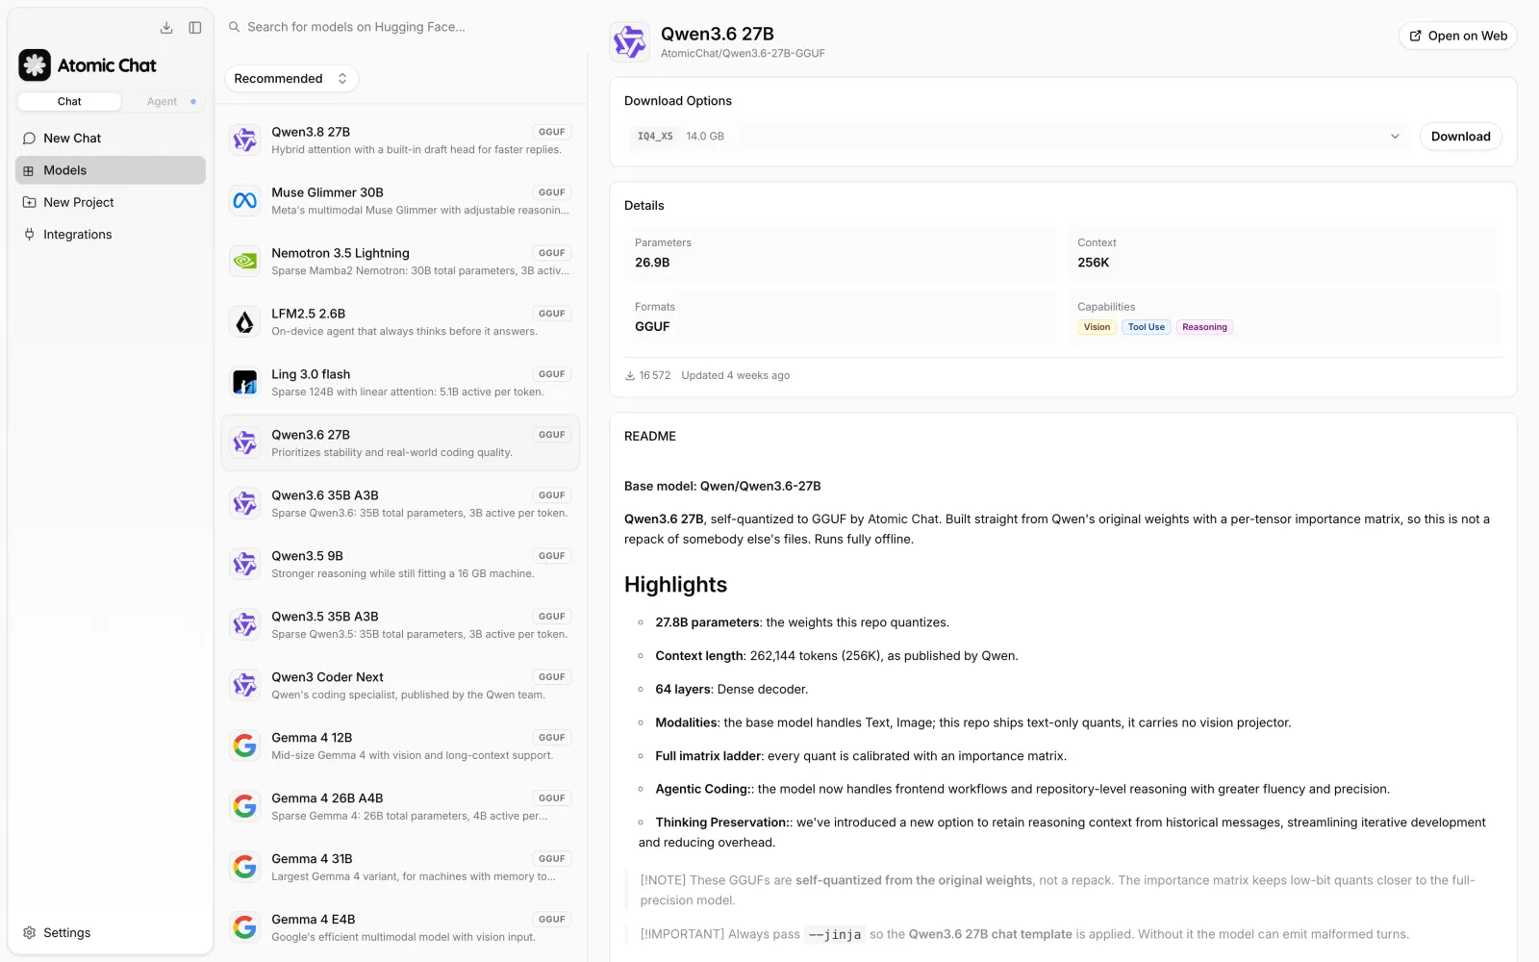Click the Reasoning capability tag

pos(1204,327)
